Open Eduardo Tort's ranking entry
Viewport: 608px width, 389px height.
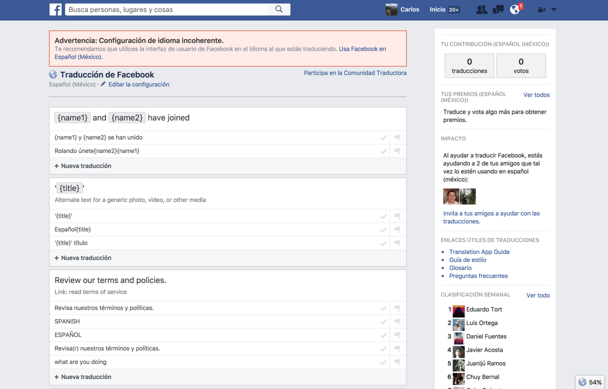click(x=484, y=309)
